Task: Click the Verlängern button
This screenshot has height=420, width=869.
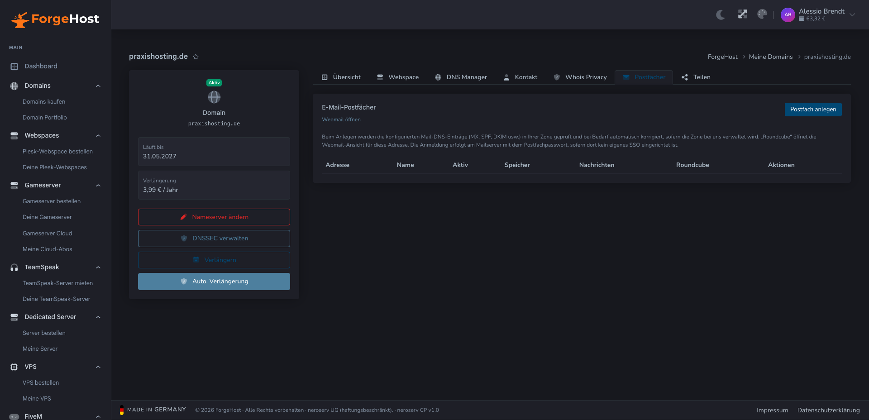Action: (x=214, y=260)
